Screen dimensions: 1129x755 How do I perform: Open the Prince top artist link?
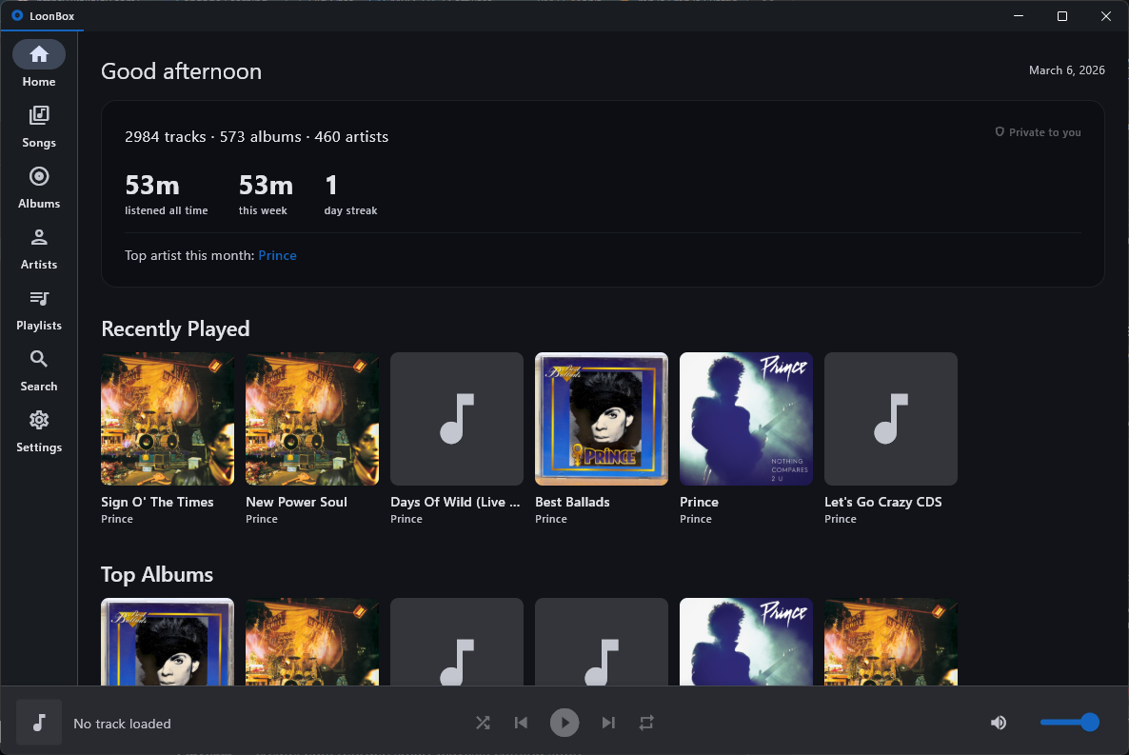tap(277, 255)
